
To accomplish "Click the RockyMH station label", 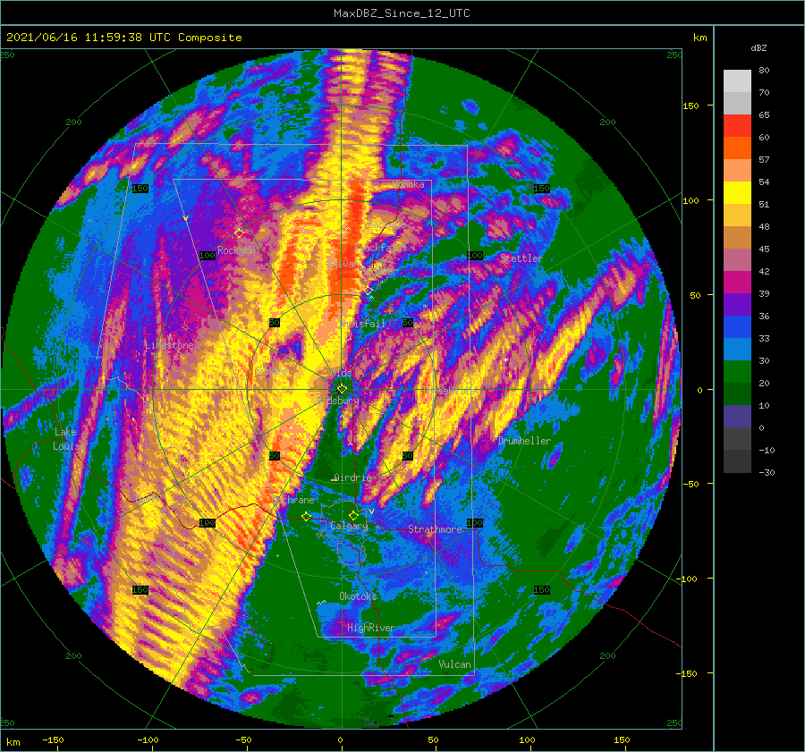I will point(236,250).
